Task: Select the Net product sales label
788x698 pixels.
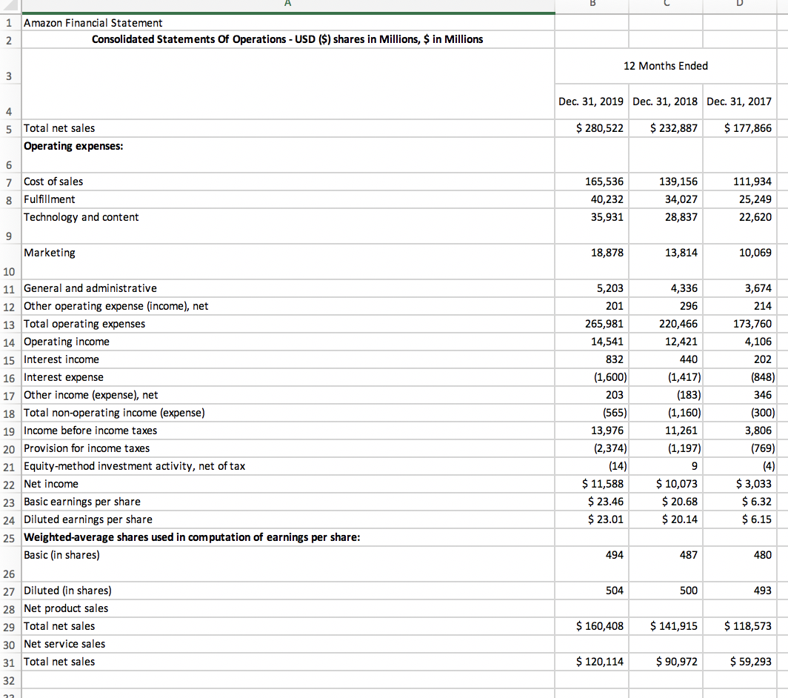Action: [66, 608]
